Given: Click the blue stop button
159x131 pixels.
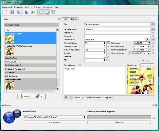Looking at the screenshot, I should click(x=17, y=113).
